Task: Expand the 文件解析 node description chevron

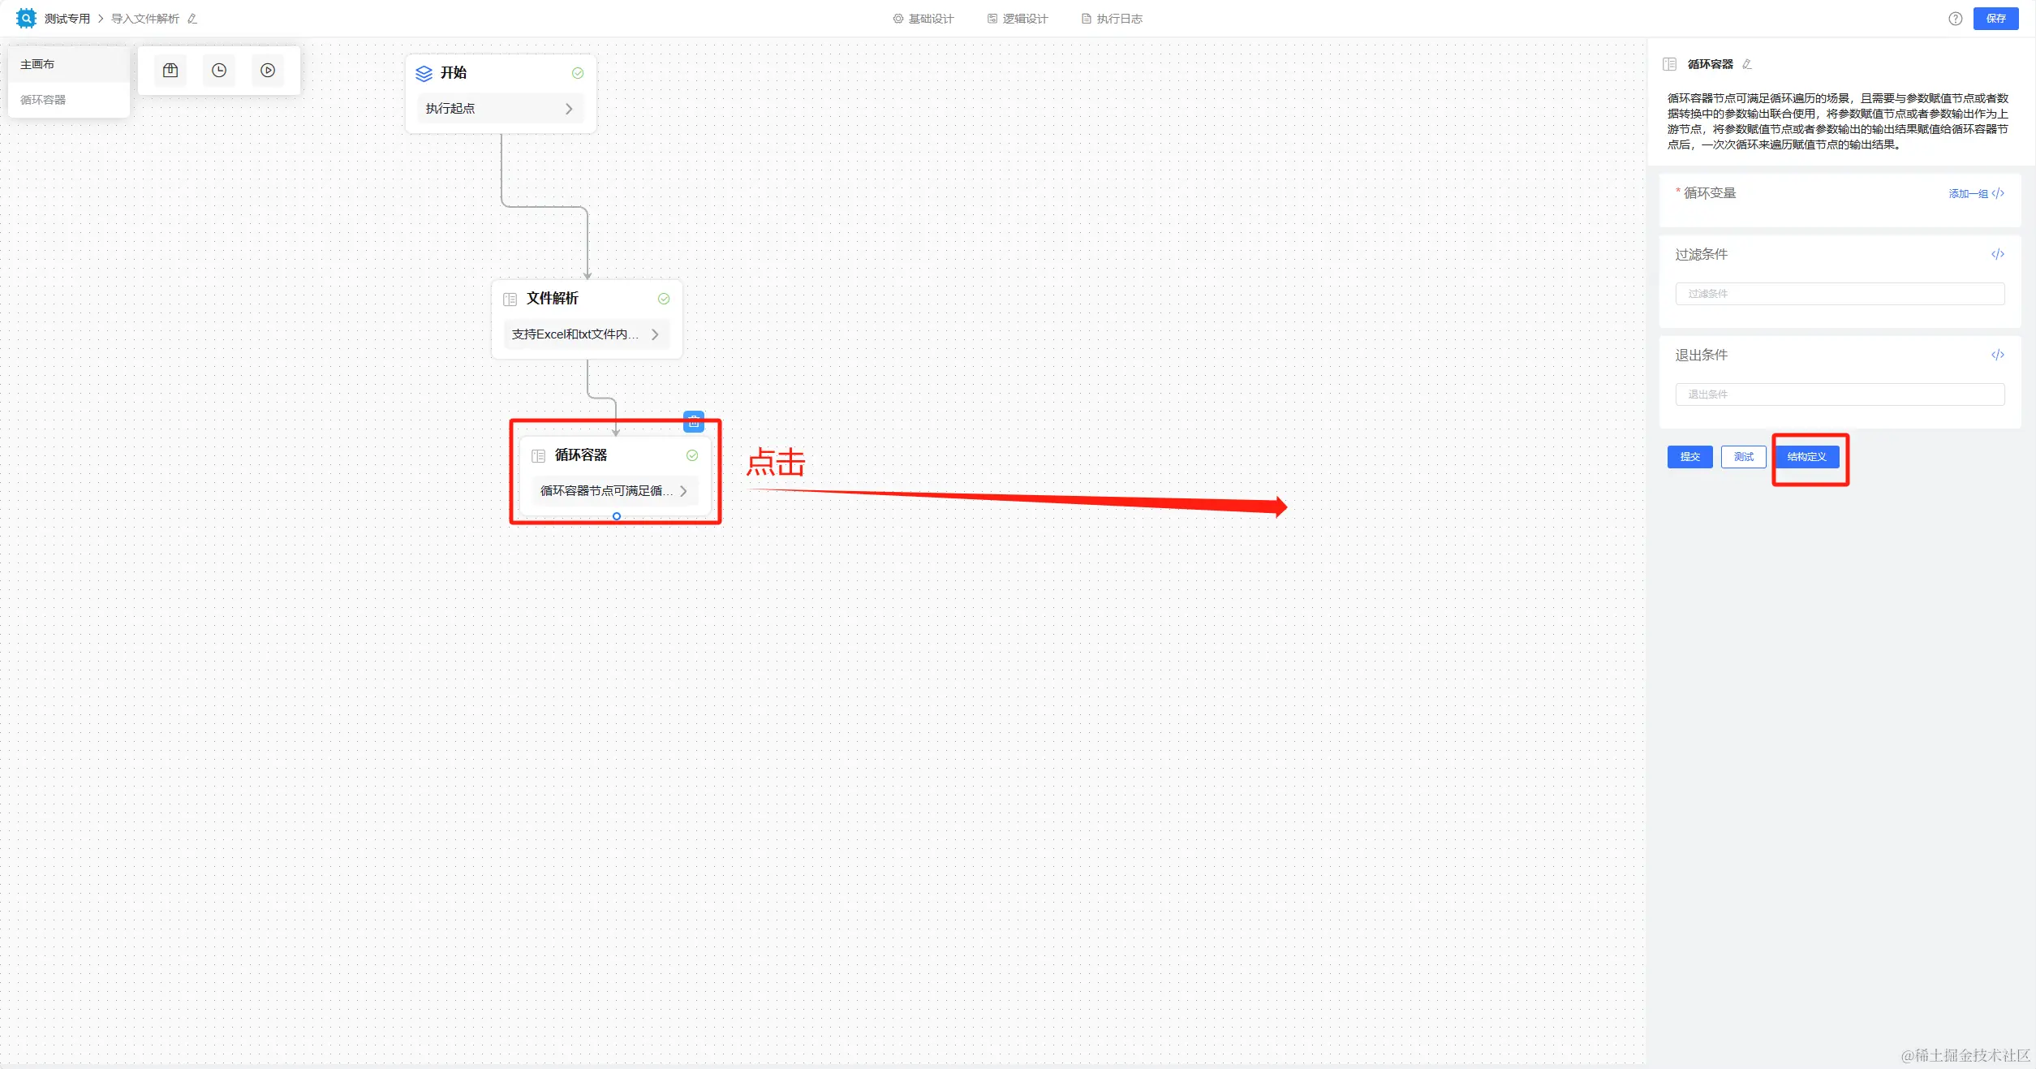Action: (x=655, y=334)
